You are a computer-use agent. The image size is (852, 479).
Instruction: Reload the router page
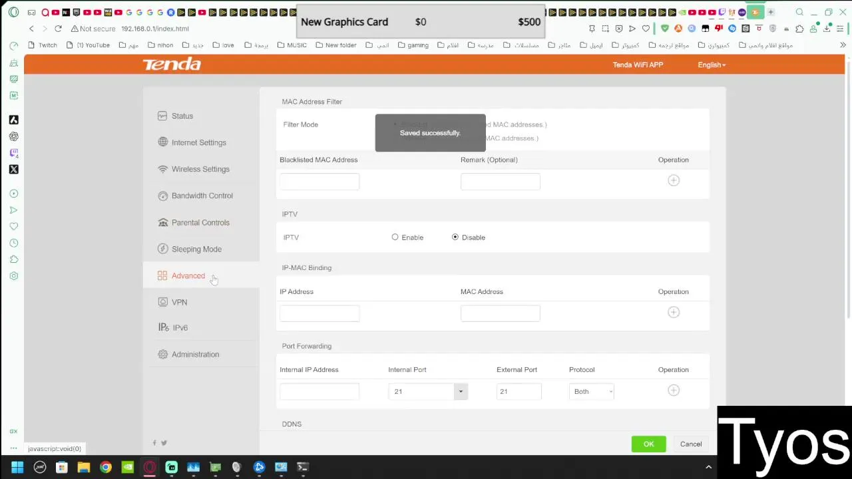58,29
